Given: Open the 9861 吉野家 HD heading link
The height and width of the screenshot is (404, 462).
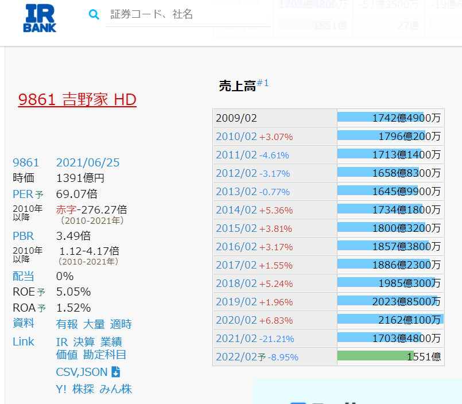Looking at the screenshot, I should [77, 99].
